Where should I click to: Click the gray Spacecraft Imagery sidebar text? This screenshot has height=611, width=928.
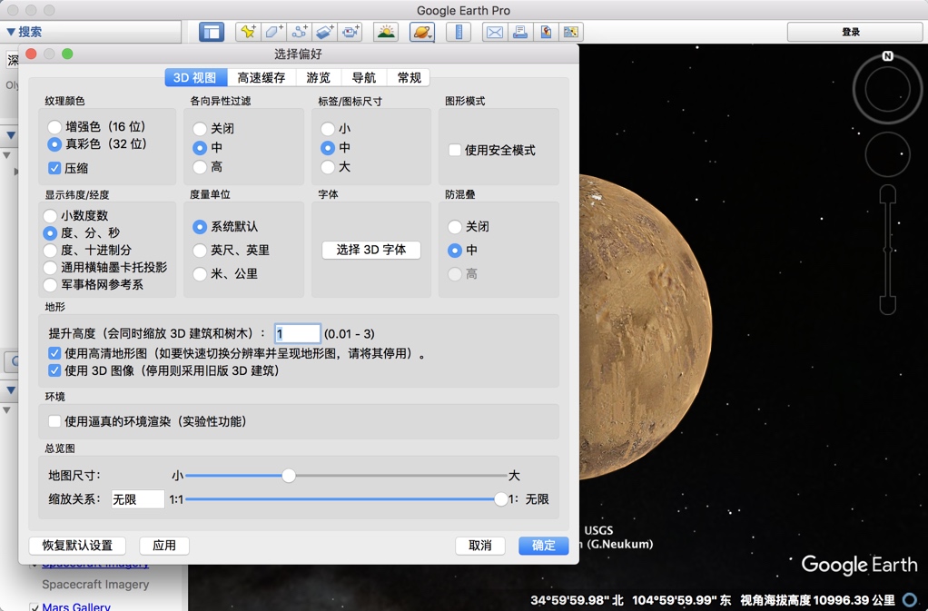tap(95, 585)
